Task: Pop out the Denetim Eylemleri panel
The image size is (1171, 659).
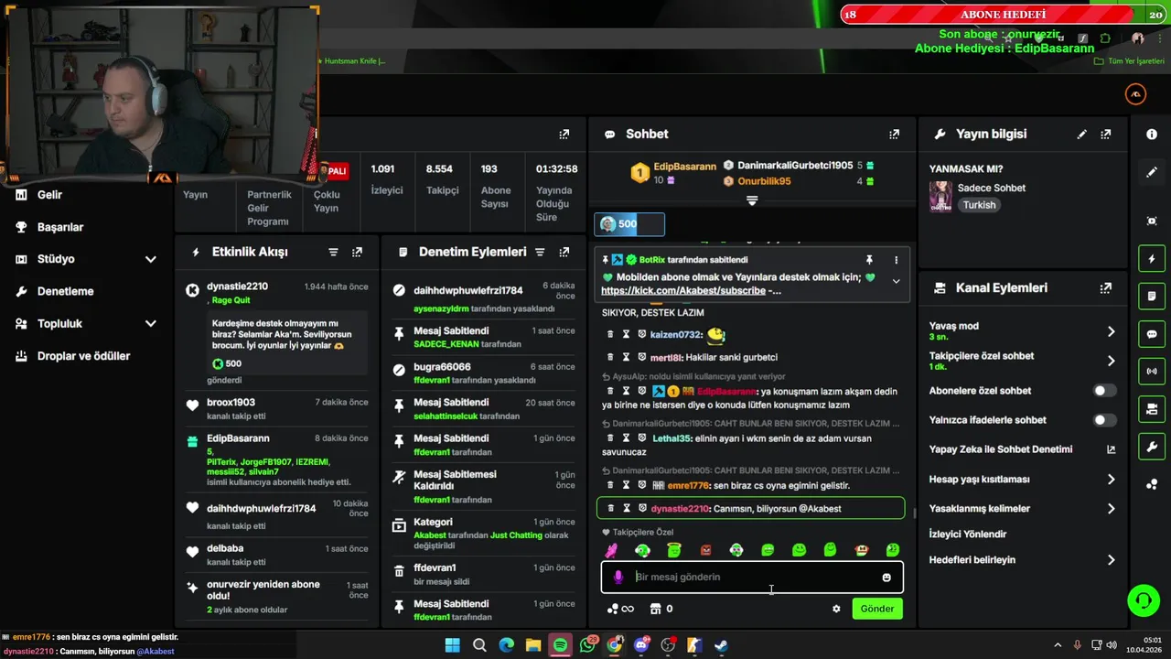Action: [564, 252]
